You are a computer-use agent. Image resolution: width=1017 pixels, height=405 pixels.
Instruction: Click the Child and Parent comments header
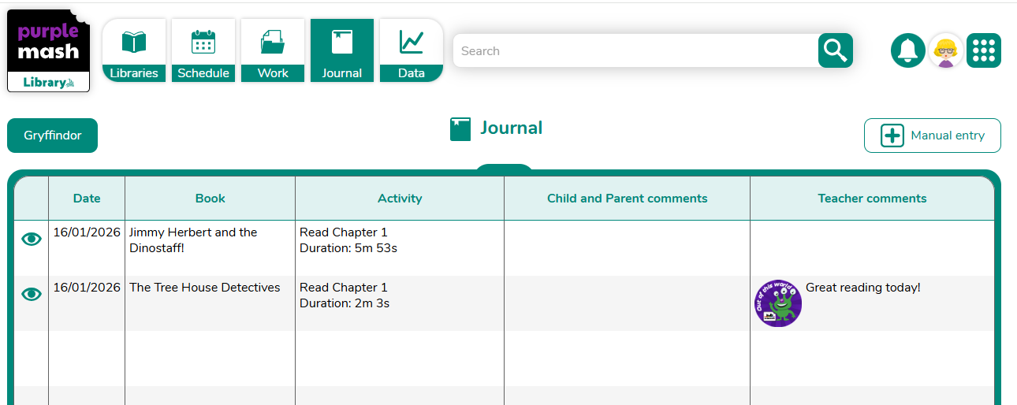(628, 199)
